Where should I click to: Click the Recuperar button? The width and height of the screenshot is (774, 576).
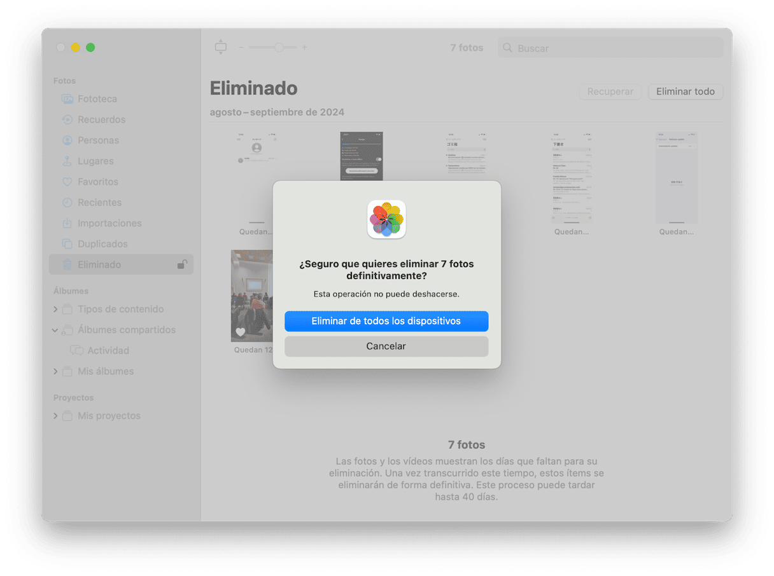coord(610,92)
